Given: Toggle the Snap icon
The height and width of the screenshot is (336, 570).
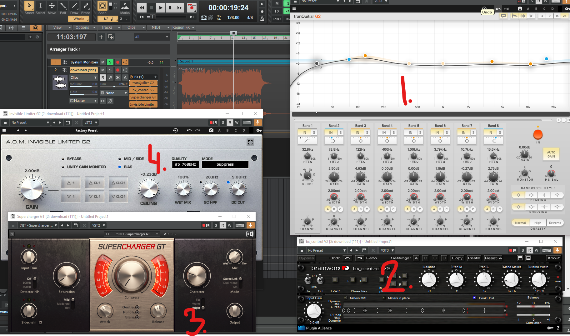Looking at the screenshot, I should coord(102,6).
